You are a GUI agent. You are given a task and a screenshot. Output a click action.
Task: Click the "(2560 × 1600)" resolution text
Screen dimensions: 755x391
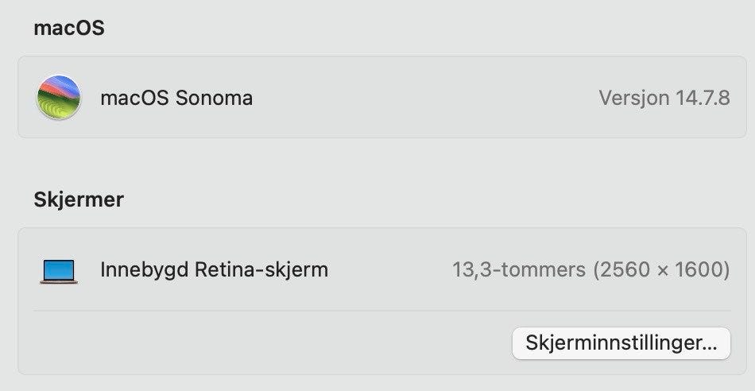[661, 270]
